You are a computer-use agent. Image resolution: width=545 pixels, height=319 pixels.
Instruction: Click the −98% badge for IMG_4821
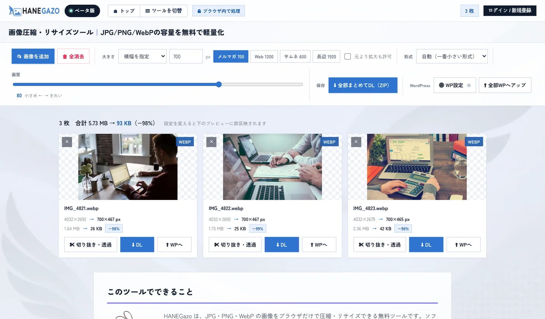point(114,229)
